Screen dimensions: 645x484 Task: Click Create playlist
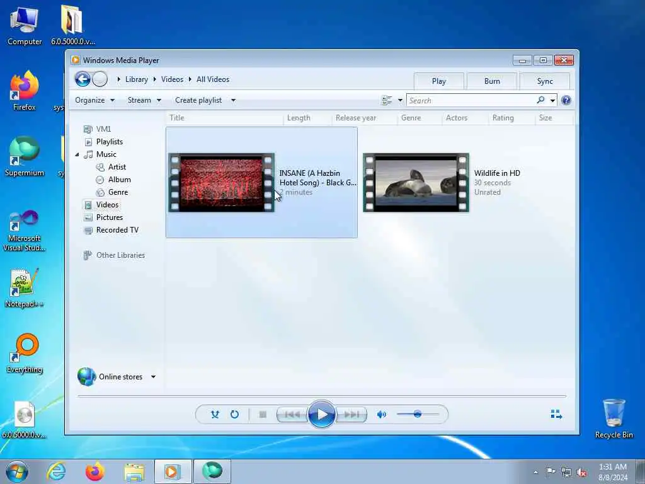(x=198, y=100)
